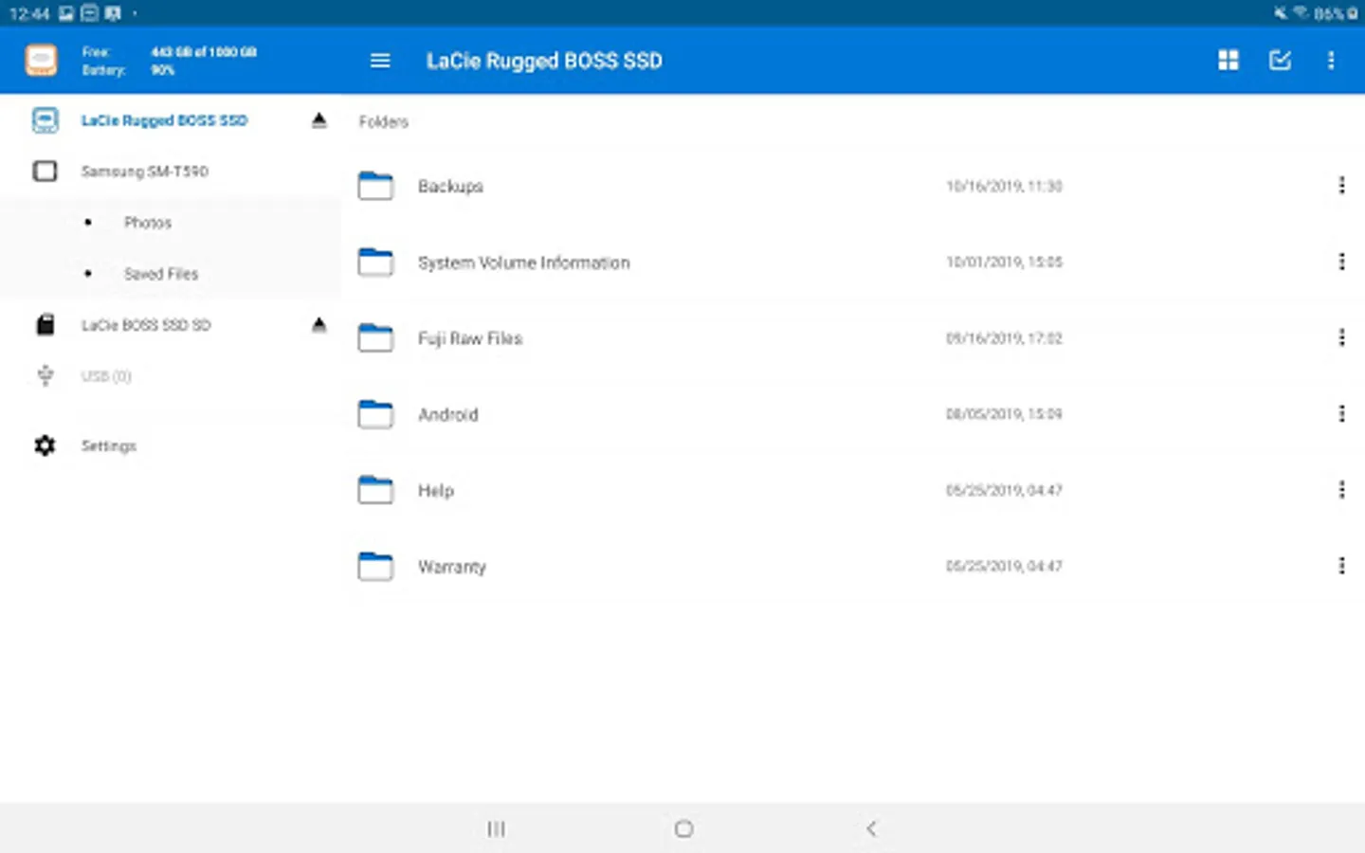The height and width of the screenshot is (853, 1365).
Task: Tap the status bar battery indicator
Action: point(1336,13)
